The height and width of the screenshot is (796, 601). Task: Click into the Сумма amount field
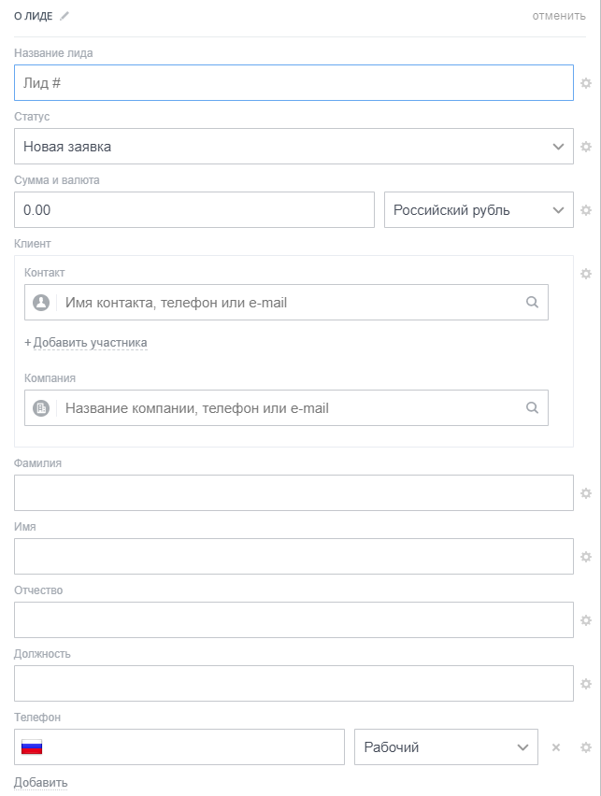(x=193, y=210)
